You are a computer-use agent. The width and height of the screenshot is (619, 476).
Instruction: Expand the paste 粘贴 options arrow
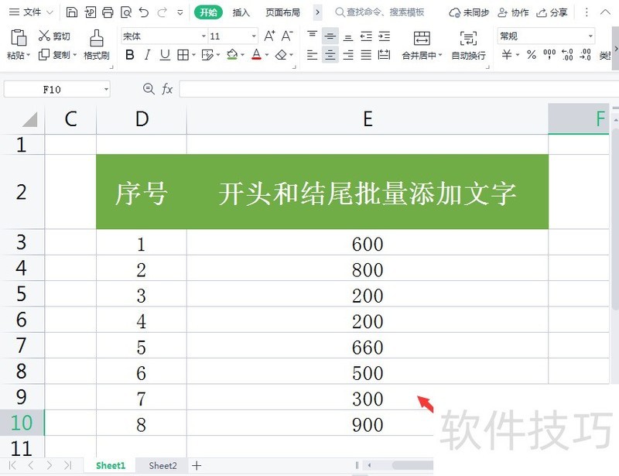[x=29, y=55]
